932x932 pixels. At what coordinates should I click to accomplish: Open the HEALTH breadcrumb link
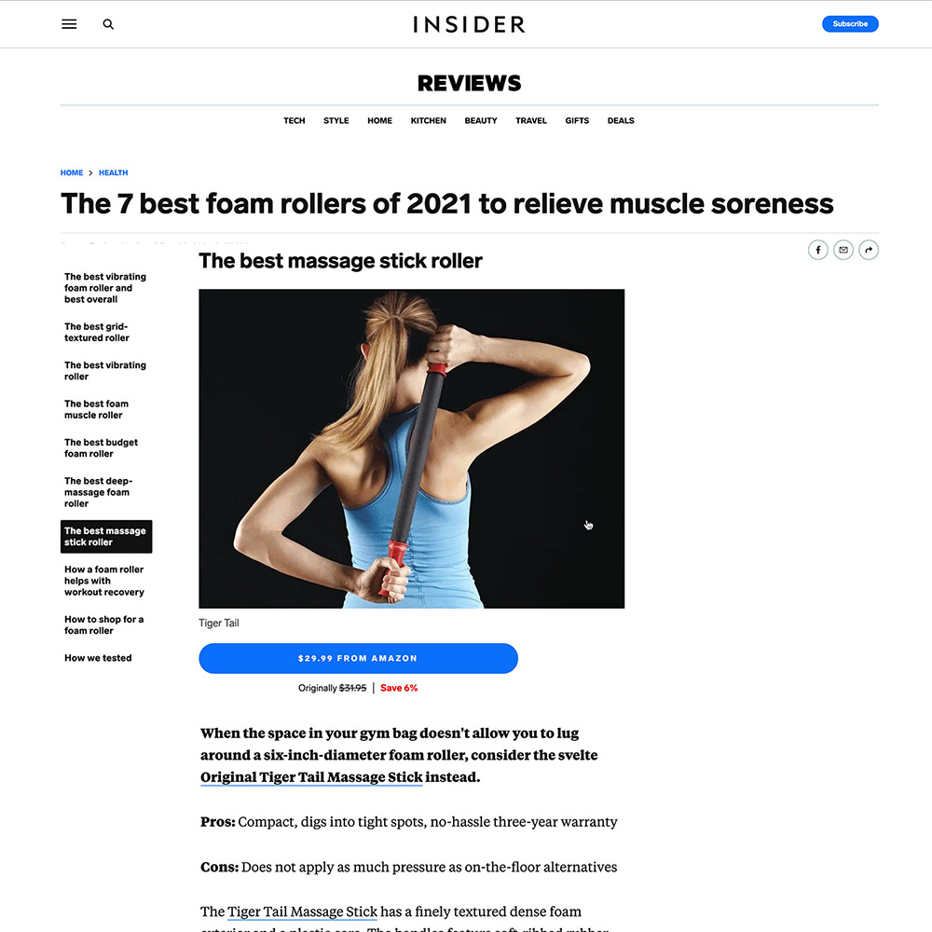coord(113,172)
